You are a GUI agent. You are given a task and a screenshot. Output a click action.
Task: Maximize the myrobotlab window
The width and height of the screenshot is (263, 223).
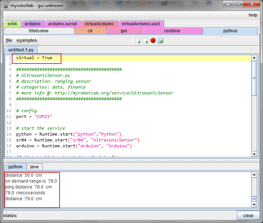238,4
